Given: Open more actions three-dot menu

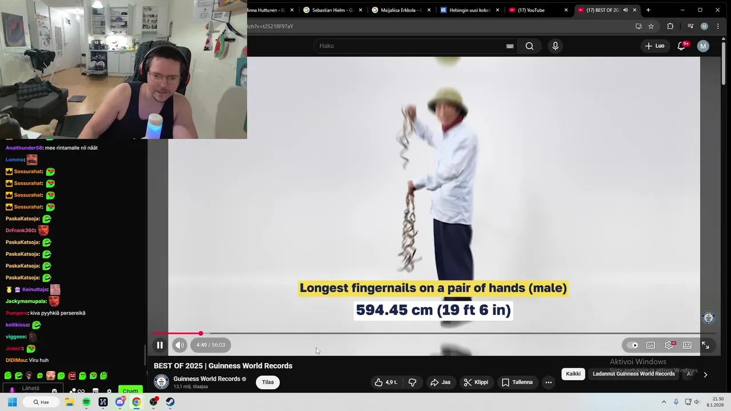Looking at the screenshot, I should coord(548,382).
